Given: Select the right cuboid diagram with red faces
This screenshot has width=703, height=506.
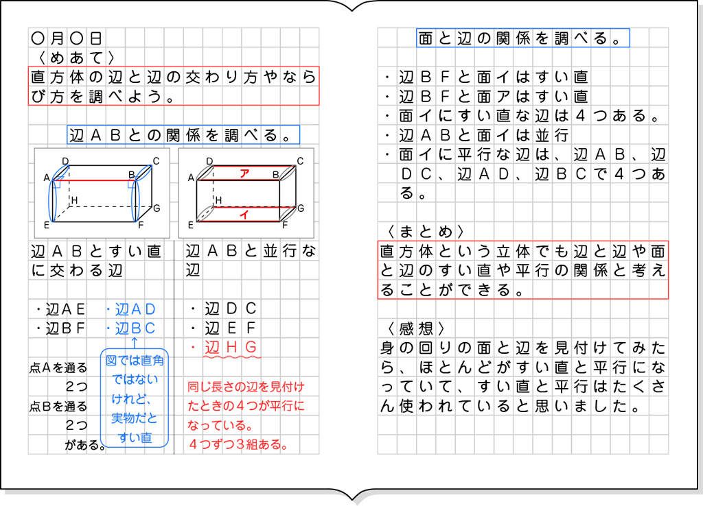Looking at the screenshot, I should (244, 192).
